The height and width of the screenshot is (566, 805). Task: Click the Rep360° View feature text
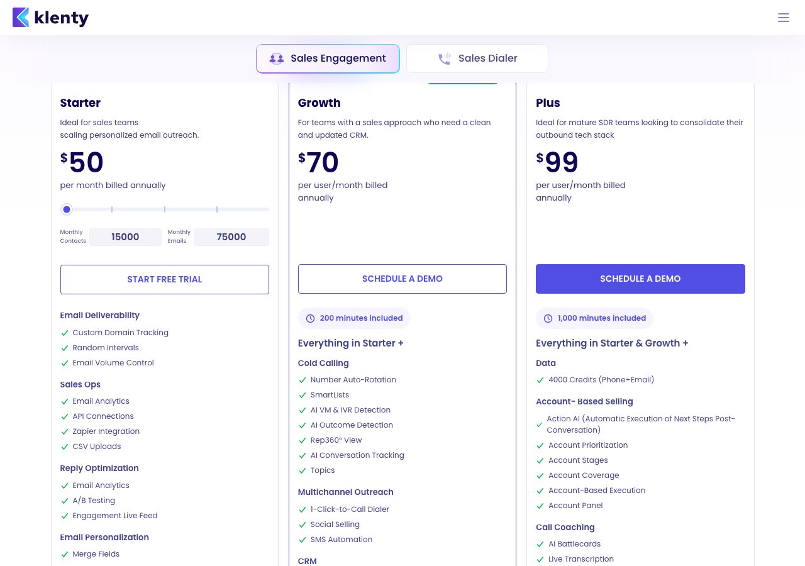336,440
